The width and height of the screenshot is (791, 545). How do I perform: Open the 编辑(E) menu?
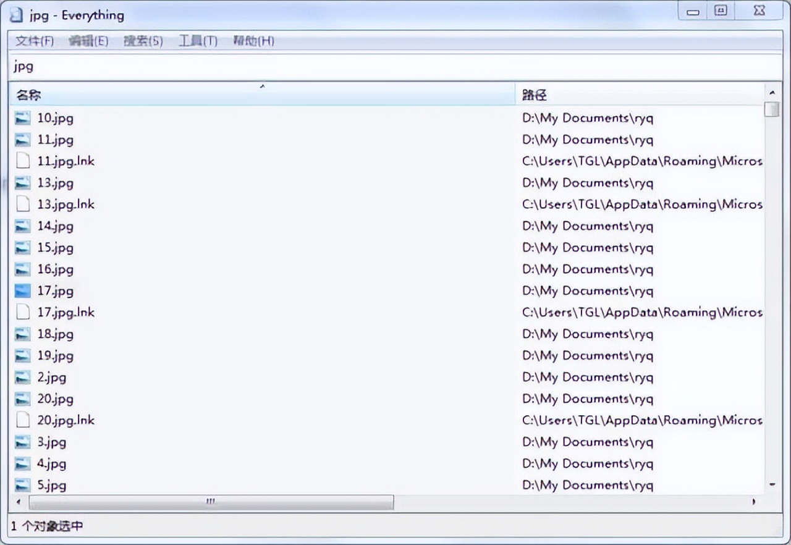(88, 41)
